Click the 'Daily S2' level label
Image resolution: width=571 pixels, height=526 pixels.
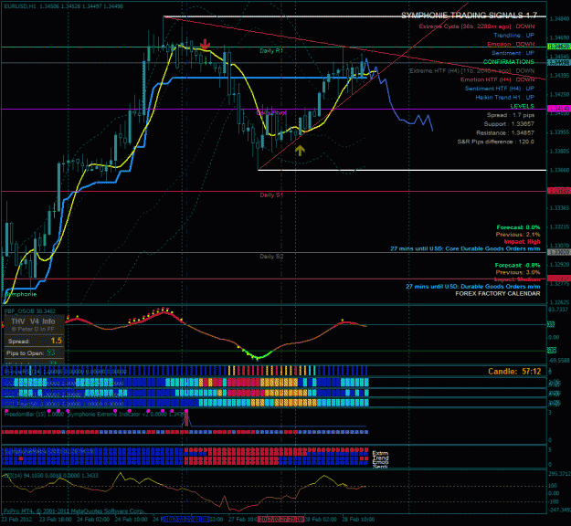click(x=271, y=257)
